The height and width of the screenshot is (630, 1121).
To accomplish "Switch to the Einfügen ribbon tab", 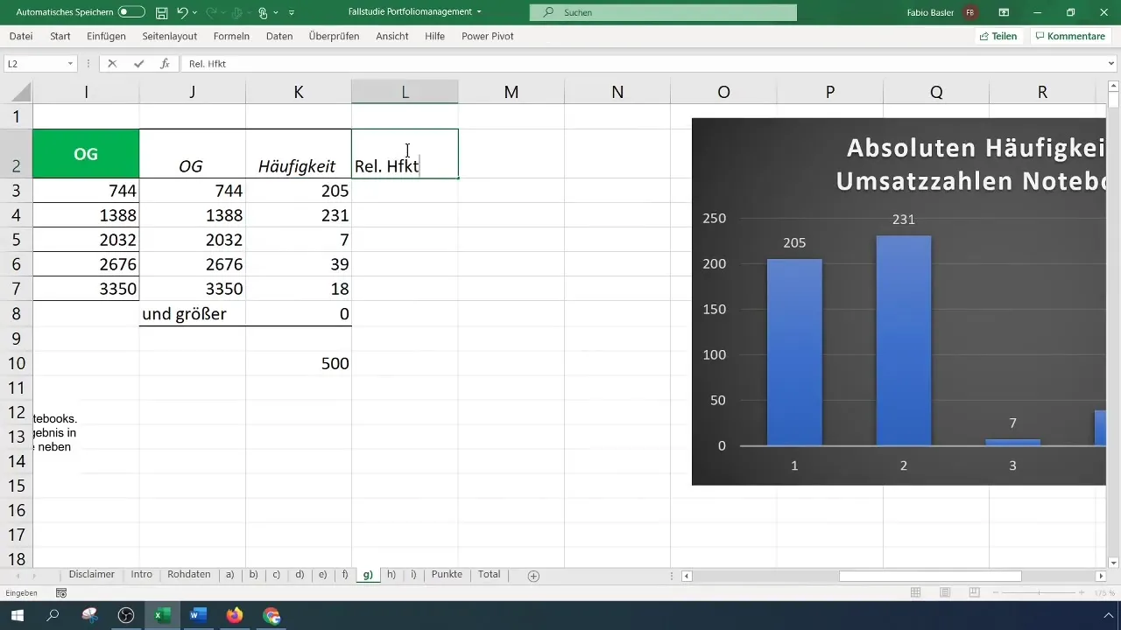I will tap(106, 37).
